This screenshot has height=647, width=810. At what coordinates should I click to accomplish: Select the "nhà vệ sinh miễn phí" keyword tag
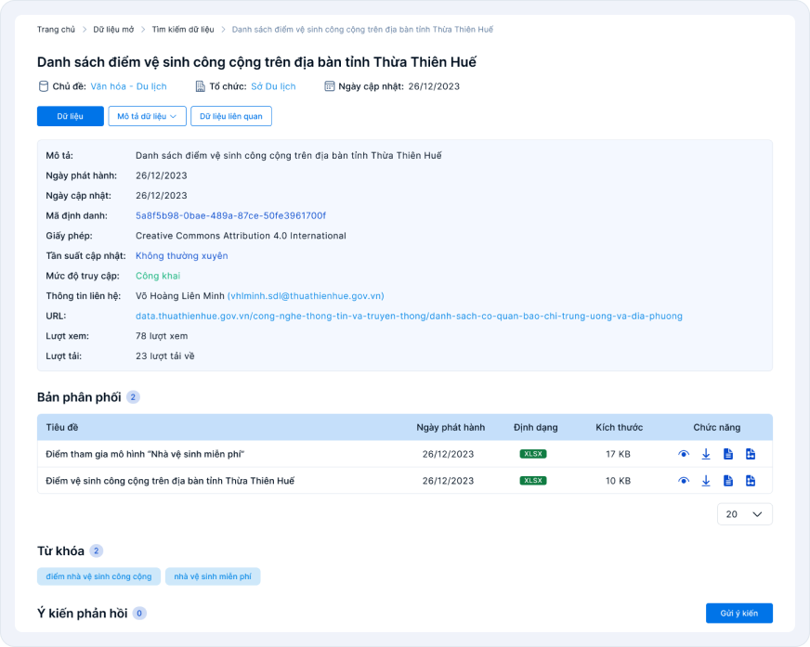[x=213, y=576]
